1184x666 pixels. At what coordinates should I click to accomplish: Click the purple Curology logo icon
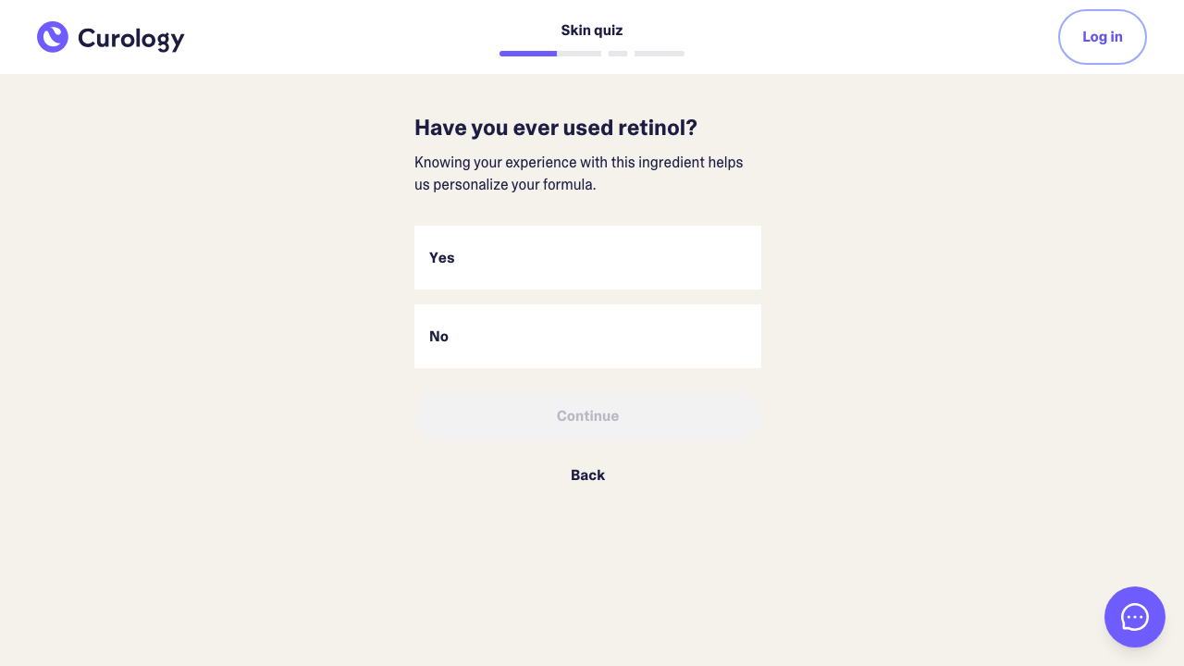pos(53,37)
